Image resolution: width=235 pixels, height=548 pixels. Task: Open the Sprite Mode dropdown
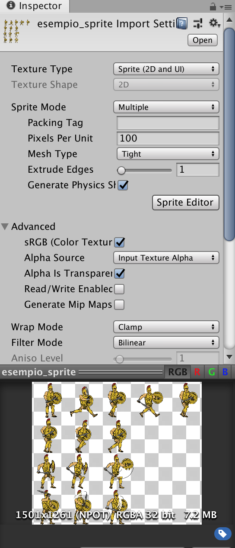tap(166, 107)
